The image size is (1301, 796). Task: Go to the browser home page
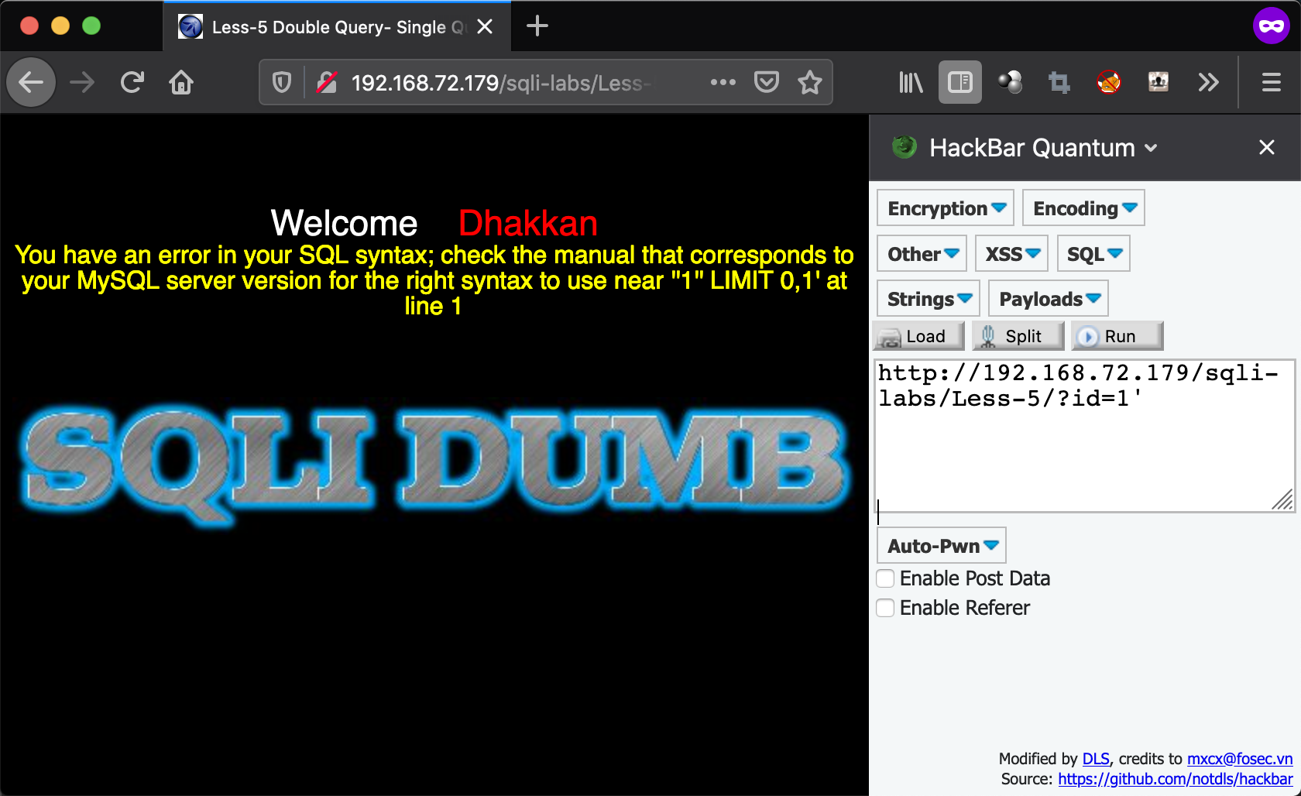(181, 82)
